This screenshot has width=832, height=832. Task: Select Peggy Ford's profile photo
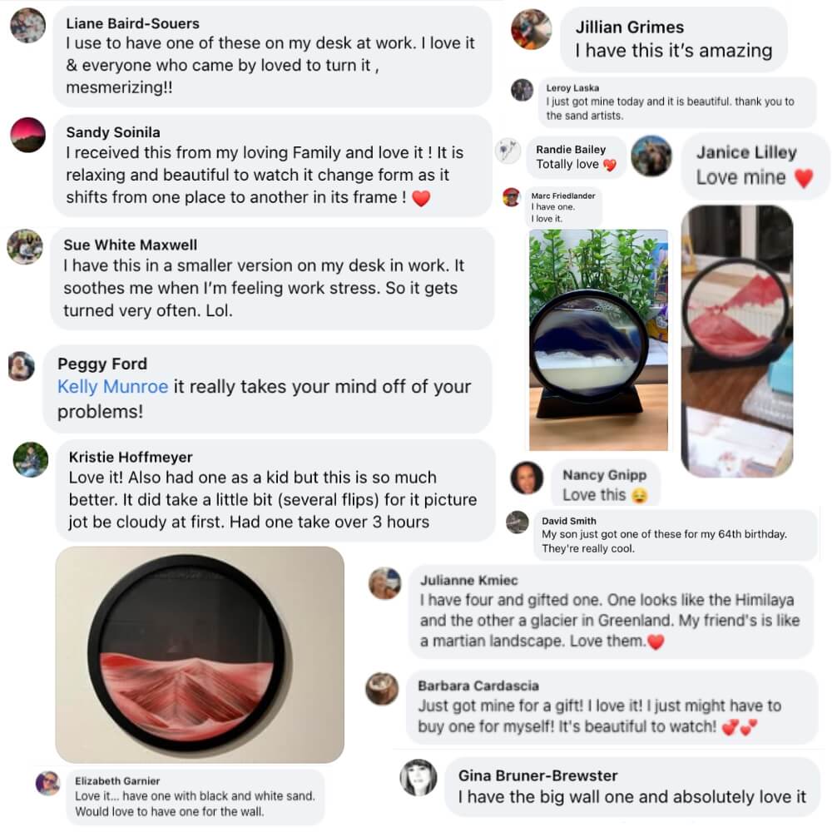tap(22, 366)
